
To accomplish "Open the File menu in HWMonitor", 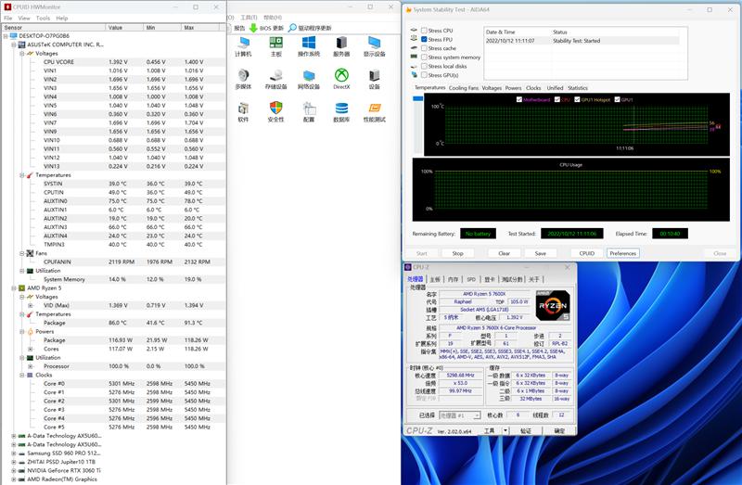I will coord(8,18).
